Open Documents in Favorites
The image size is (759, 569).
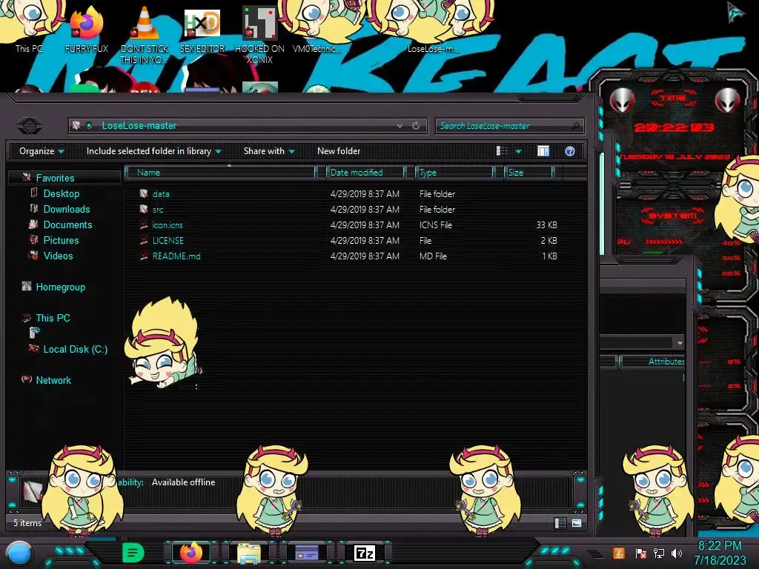(x=67, y=224)
